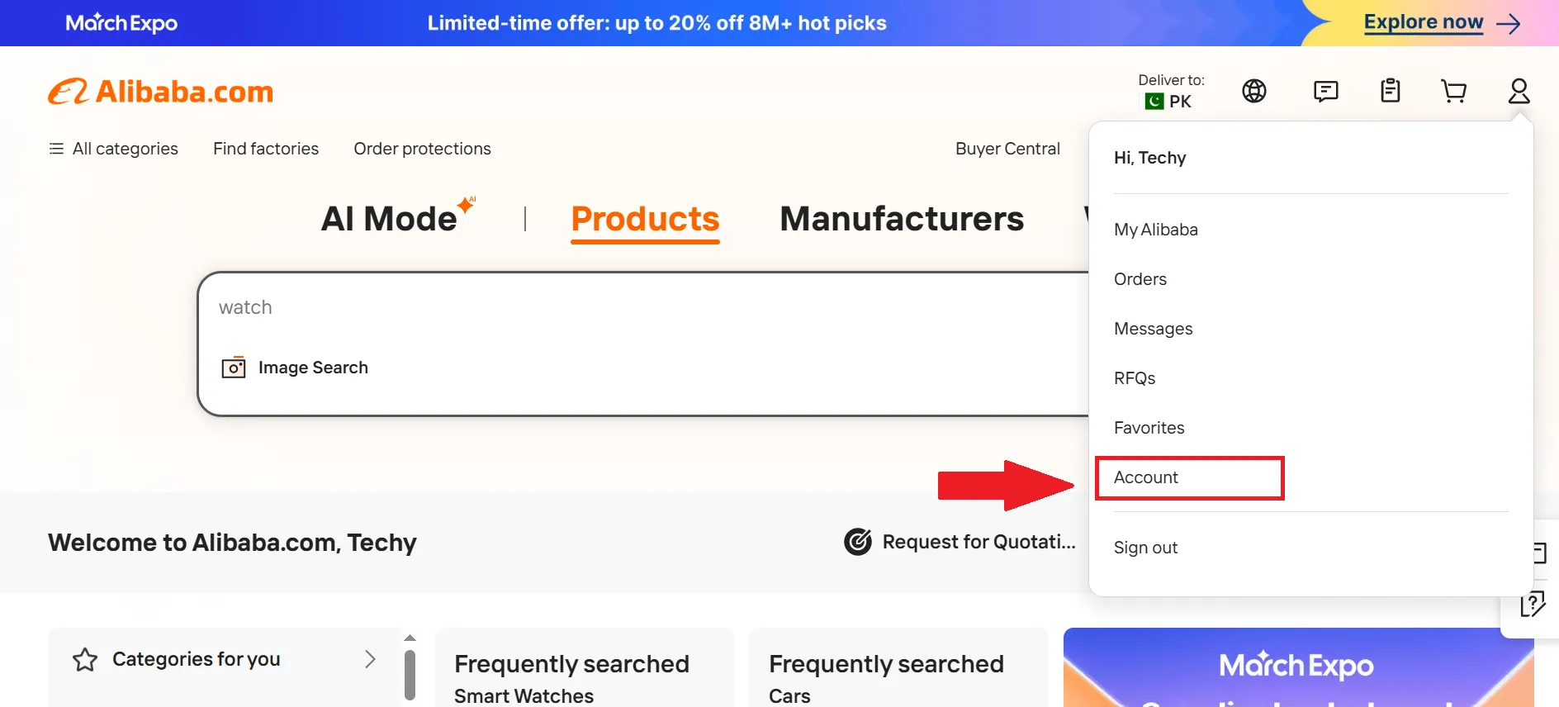Open the shopping cart icon

(1454, 91)
